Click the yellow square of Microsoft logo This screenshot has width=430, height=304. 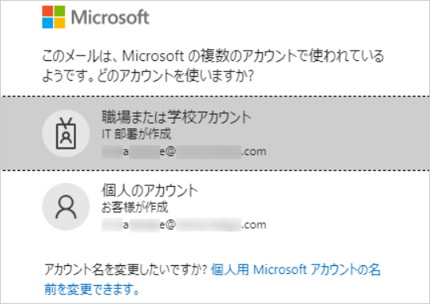[x=59, y=23]
